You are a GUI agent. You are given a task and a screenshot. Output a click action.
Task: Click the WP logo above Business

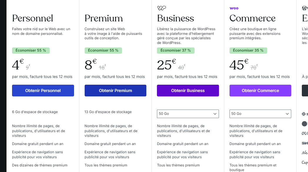point(162,8)
